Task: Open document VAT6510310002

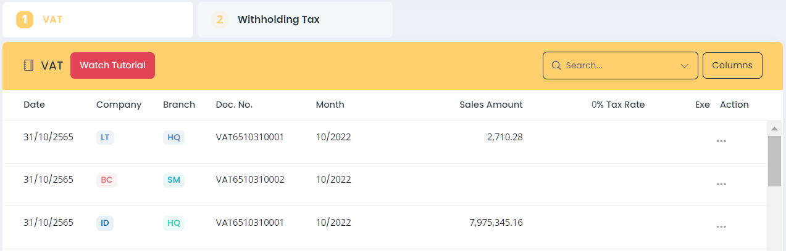Action: tap(250, 180)
